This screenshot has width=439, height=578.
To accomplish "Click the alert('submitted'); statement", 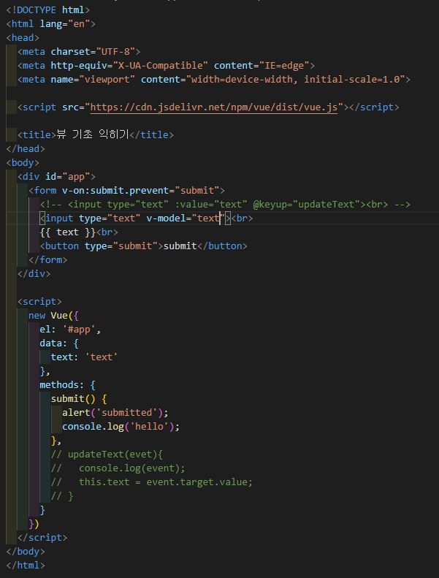I will tap(115, 413).
